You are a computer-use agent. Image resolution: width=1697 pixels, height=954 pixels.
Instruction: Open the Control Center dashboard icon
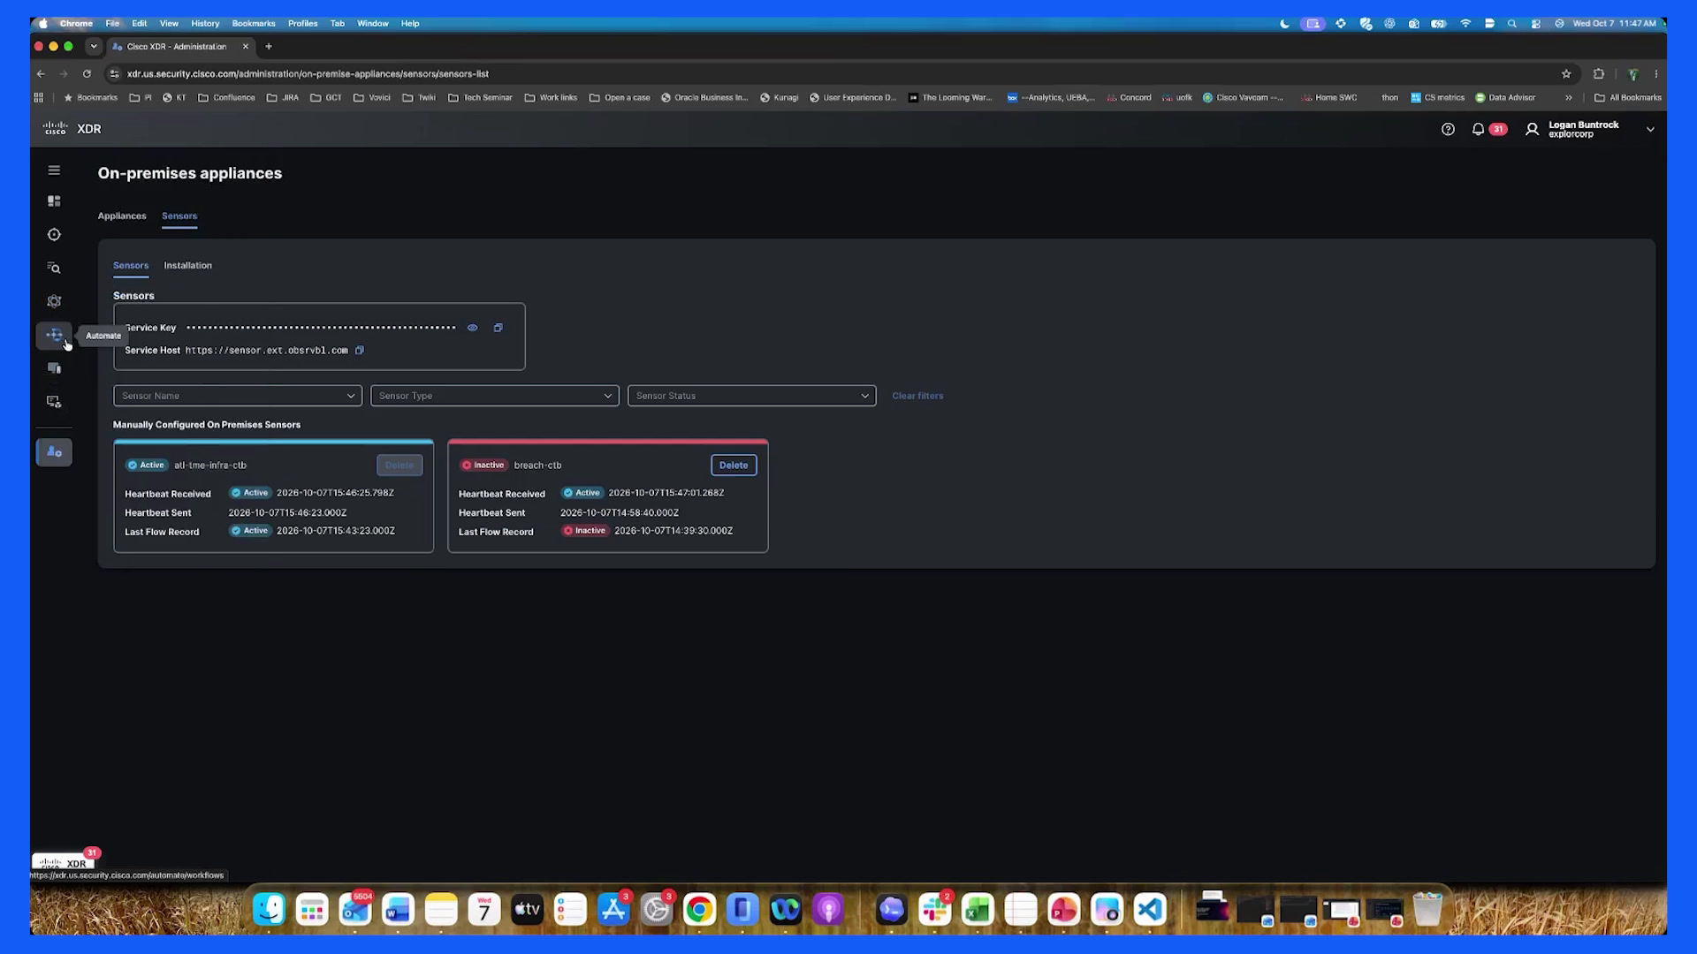[54, 201]
